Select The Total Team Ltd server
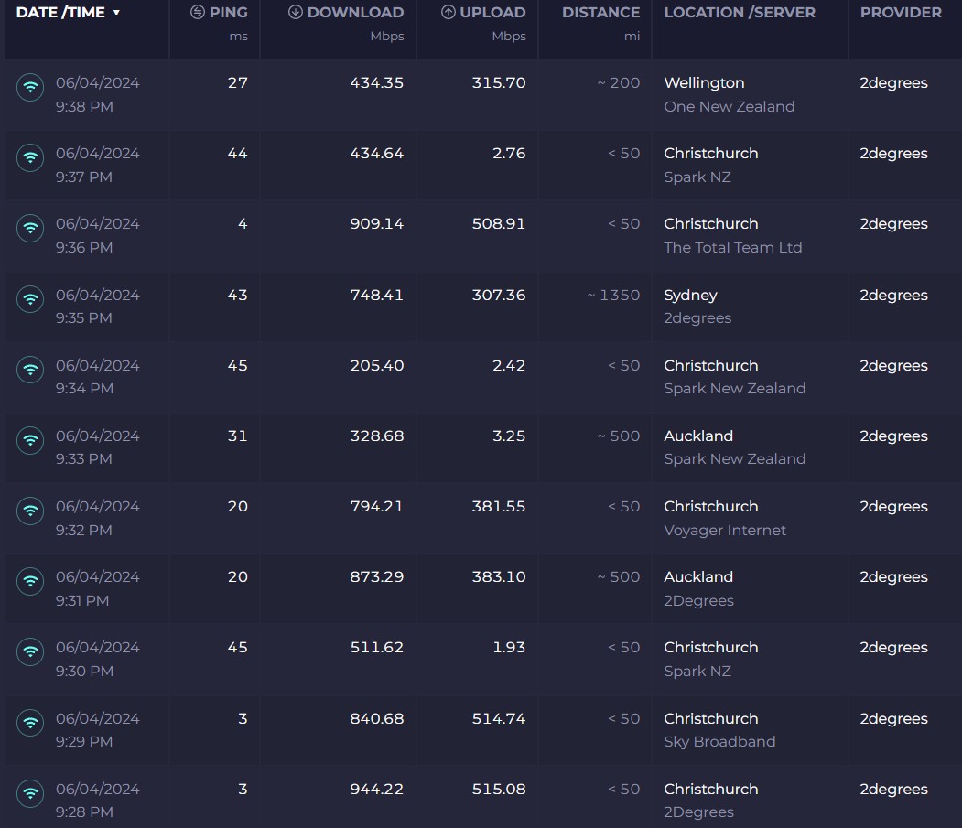 click(732, 248)
